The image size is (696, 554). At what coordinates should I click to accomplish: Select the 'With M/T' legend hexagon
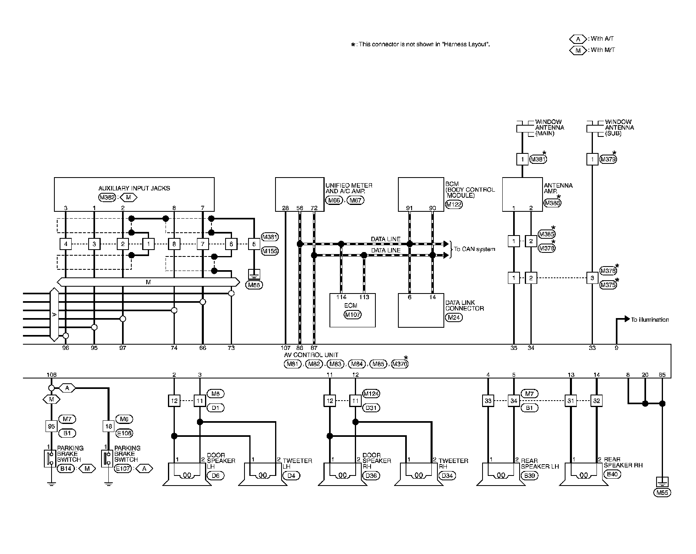coord(578,50)
